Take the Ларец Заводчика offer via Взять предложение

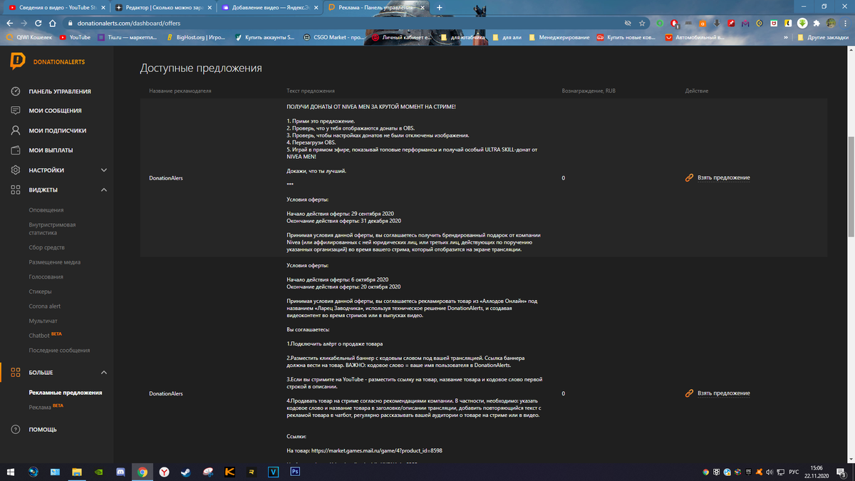[717, 393]
